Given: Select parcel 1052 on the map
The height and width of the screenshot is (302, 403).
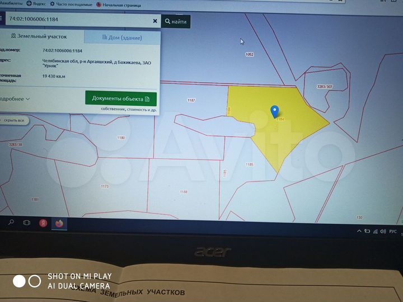Looking at the screenshot, I should click(249, 54).
